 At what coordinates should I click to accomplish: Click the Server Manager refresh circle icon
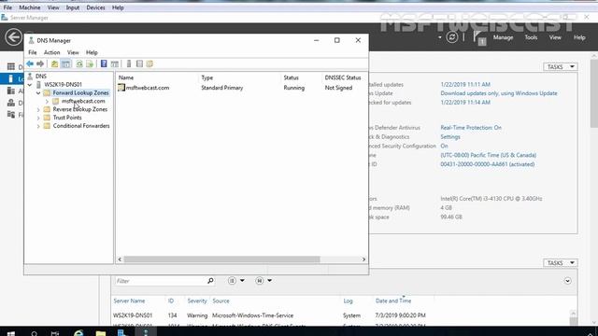click(452, 37)
